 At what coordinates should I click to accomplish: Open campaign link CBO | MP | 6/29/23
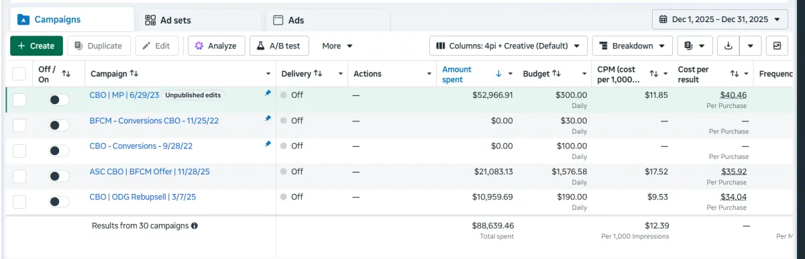click(x=124, y=95)
